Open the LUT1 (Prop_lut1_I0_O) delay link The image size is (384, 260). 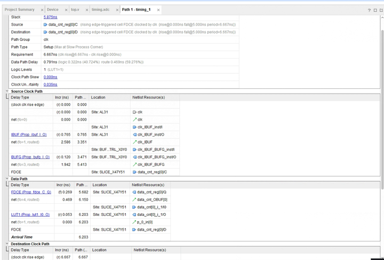[x=30, y=215]
